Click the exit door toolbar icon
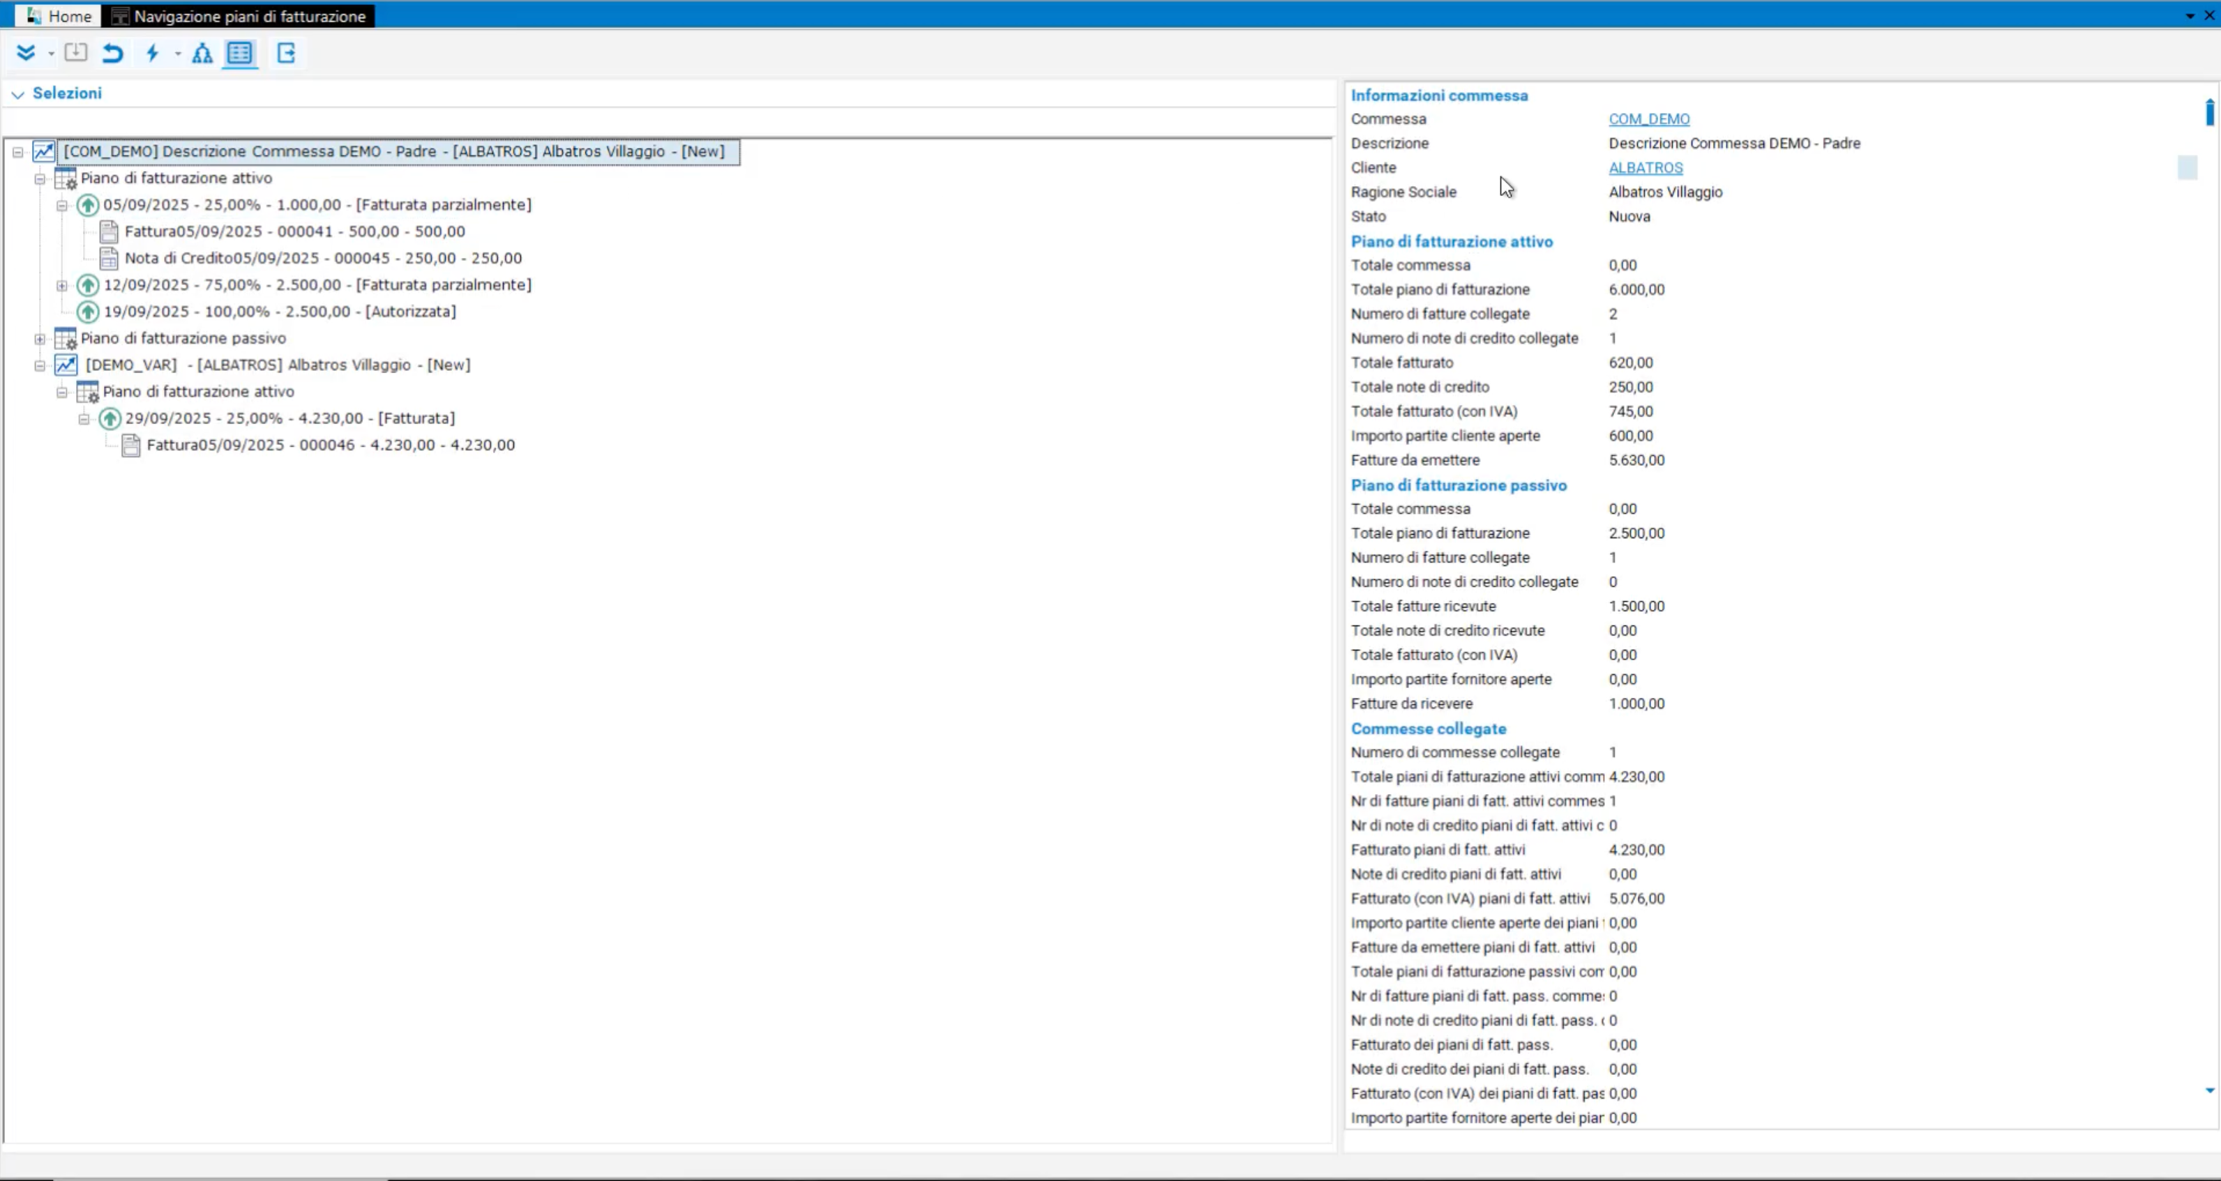Screen dimensions: 2221x1181 click(x=286, y=54)
